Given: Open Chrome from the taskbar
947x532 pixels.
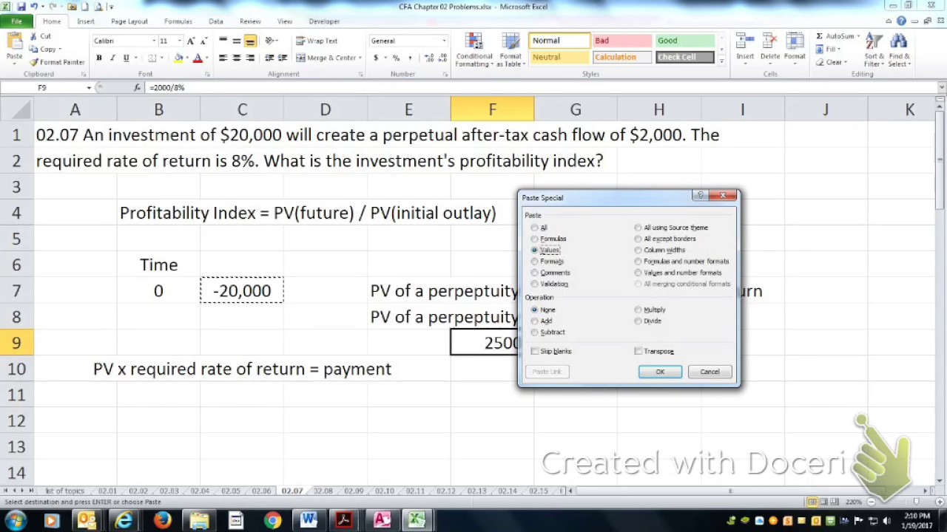Looking at the screenshot, I should point(272,520).
